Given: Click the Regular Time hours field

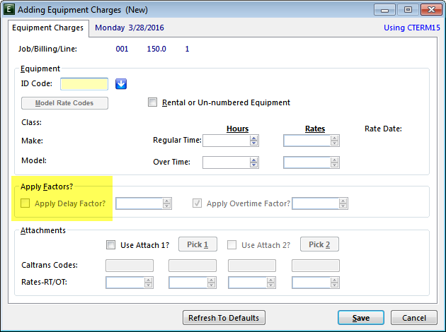Looking at the screenshot, I should coord(227,141).
